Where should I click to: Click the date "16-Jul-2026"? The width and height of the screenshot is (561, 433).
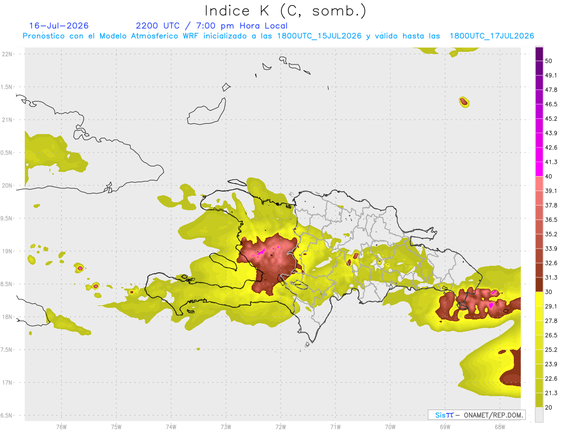(x=59, y=26)
